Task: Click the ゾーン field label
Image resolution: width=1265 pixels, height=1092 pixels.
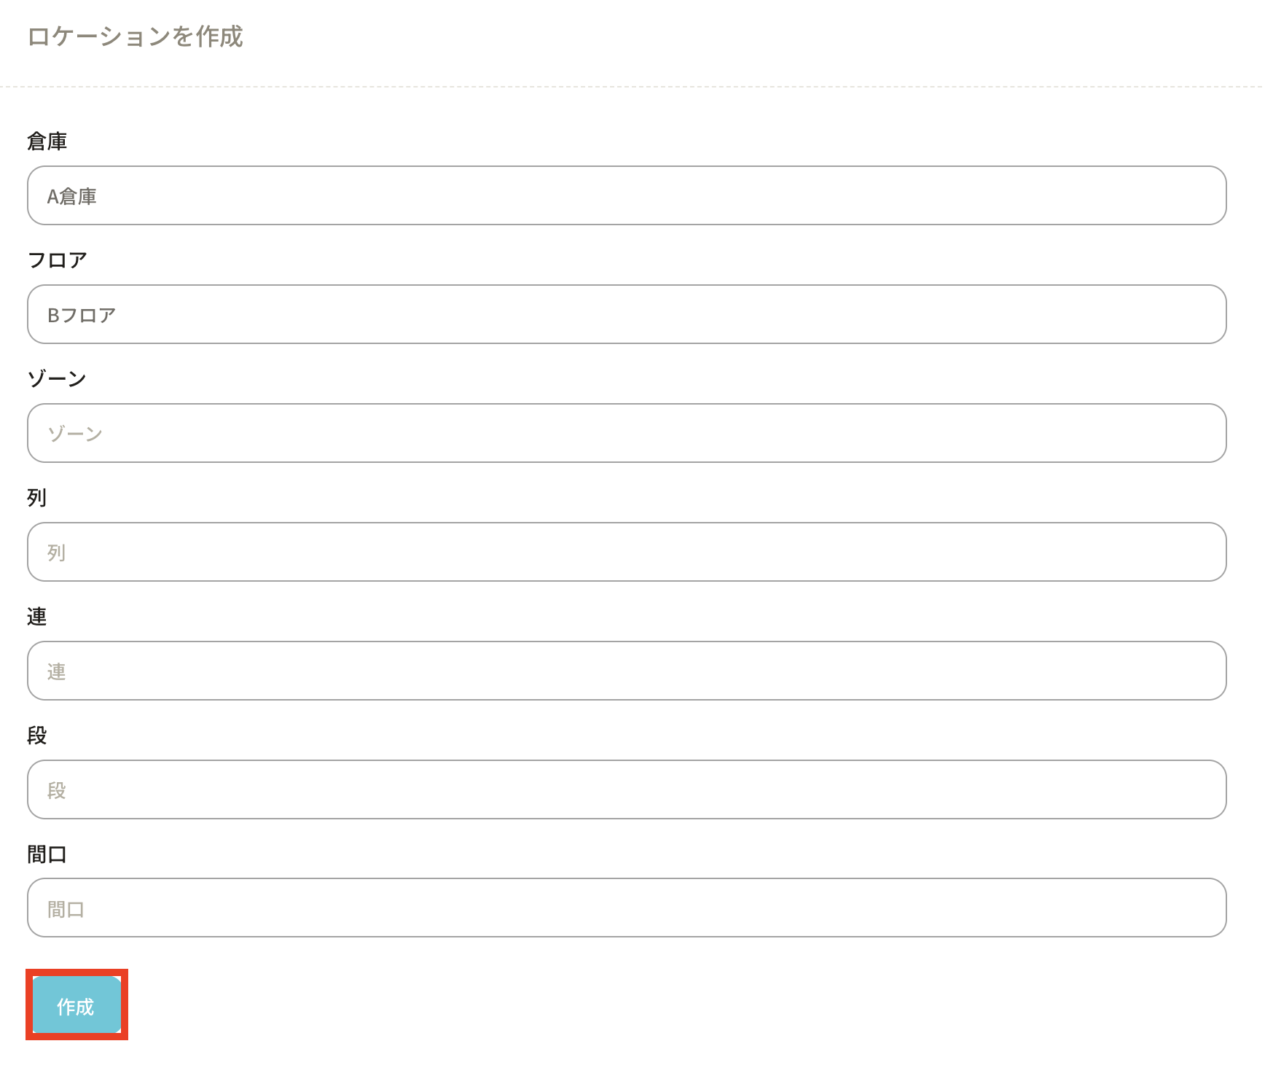Action: (x=57, y=379)
